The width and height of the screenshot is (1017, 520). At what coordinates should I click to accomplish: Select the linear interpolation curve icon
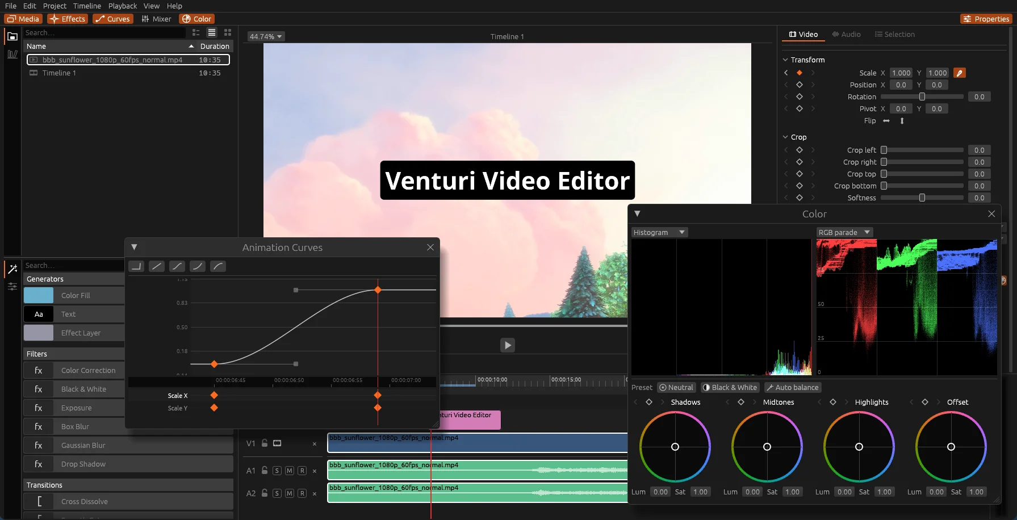pos(157,266)
